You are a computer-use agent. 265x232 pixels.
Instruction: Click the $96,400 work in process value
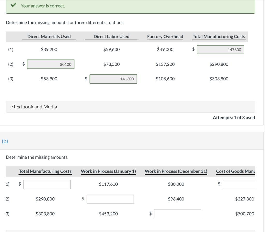176,199
